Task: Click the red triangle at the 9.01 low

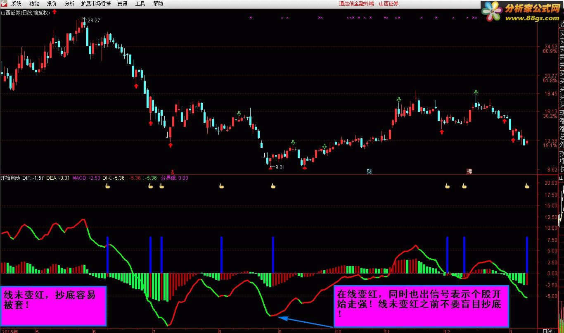Action: (x=270, y=168)
